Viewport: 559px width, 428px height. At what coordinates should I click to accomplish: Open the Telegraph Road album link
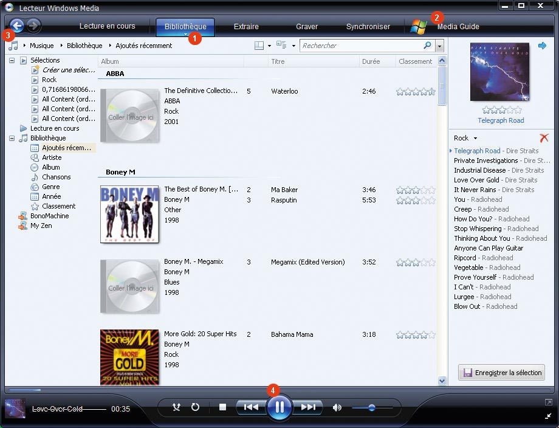(x=501, y=120)
